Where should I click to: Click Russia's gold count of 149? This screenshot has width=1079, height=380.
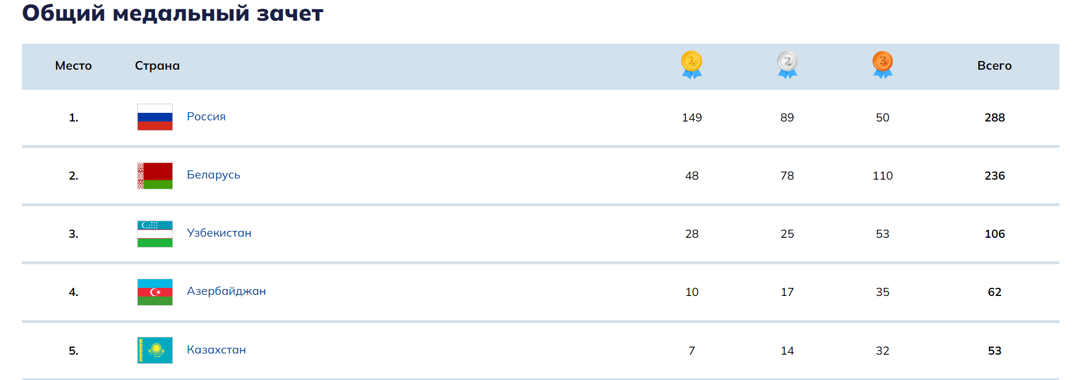tap(692, 117)
